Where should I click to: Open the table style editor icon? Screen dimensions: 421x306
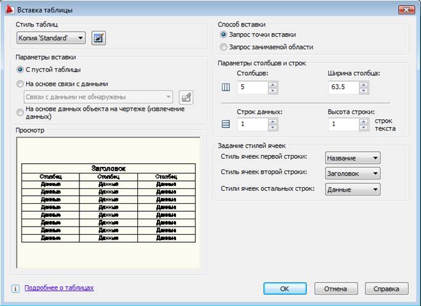click(x=98, y=38)
